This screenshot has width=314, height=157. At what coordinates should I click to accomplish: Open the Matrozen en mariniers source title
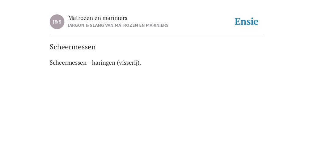pos(98,18)
